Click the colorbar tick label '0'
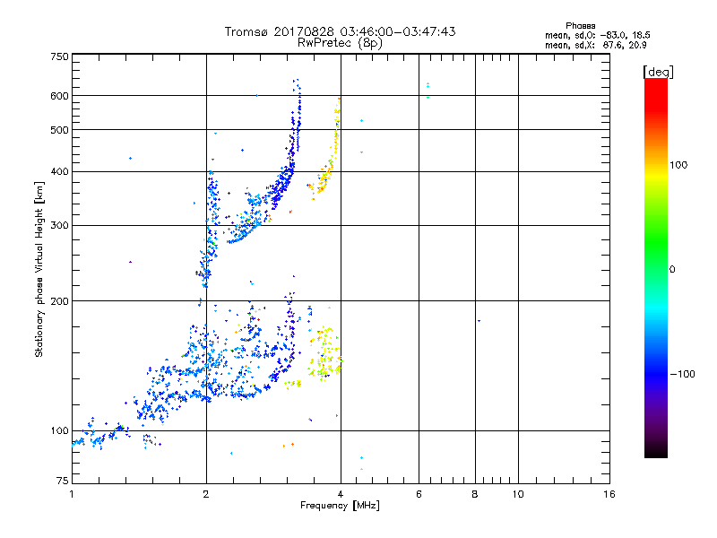717x538 pixels. coord(672,270)
